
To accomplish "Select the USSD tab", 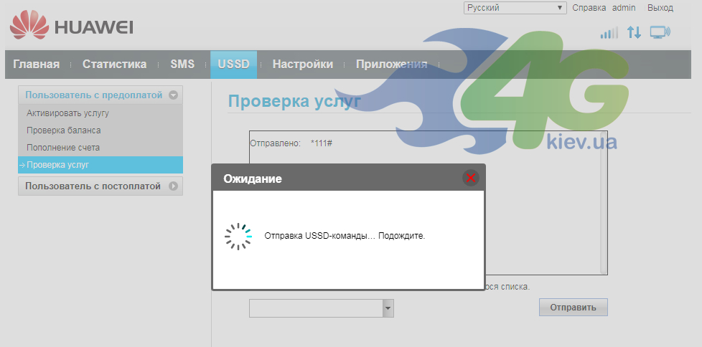I will (233, 65).
